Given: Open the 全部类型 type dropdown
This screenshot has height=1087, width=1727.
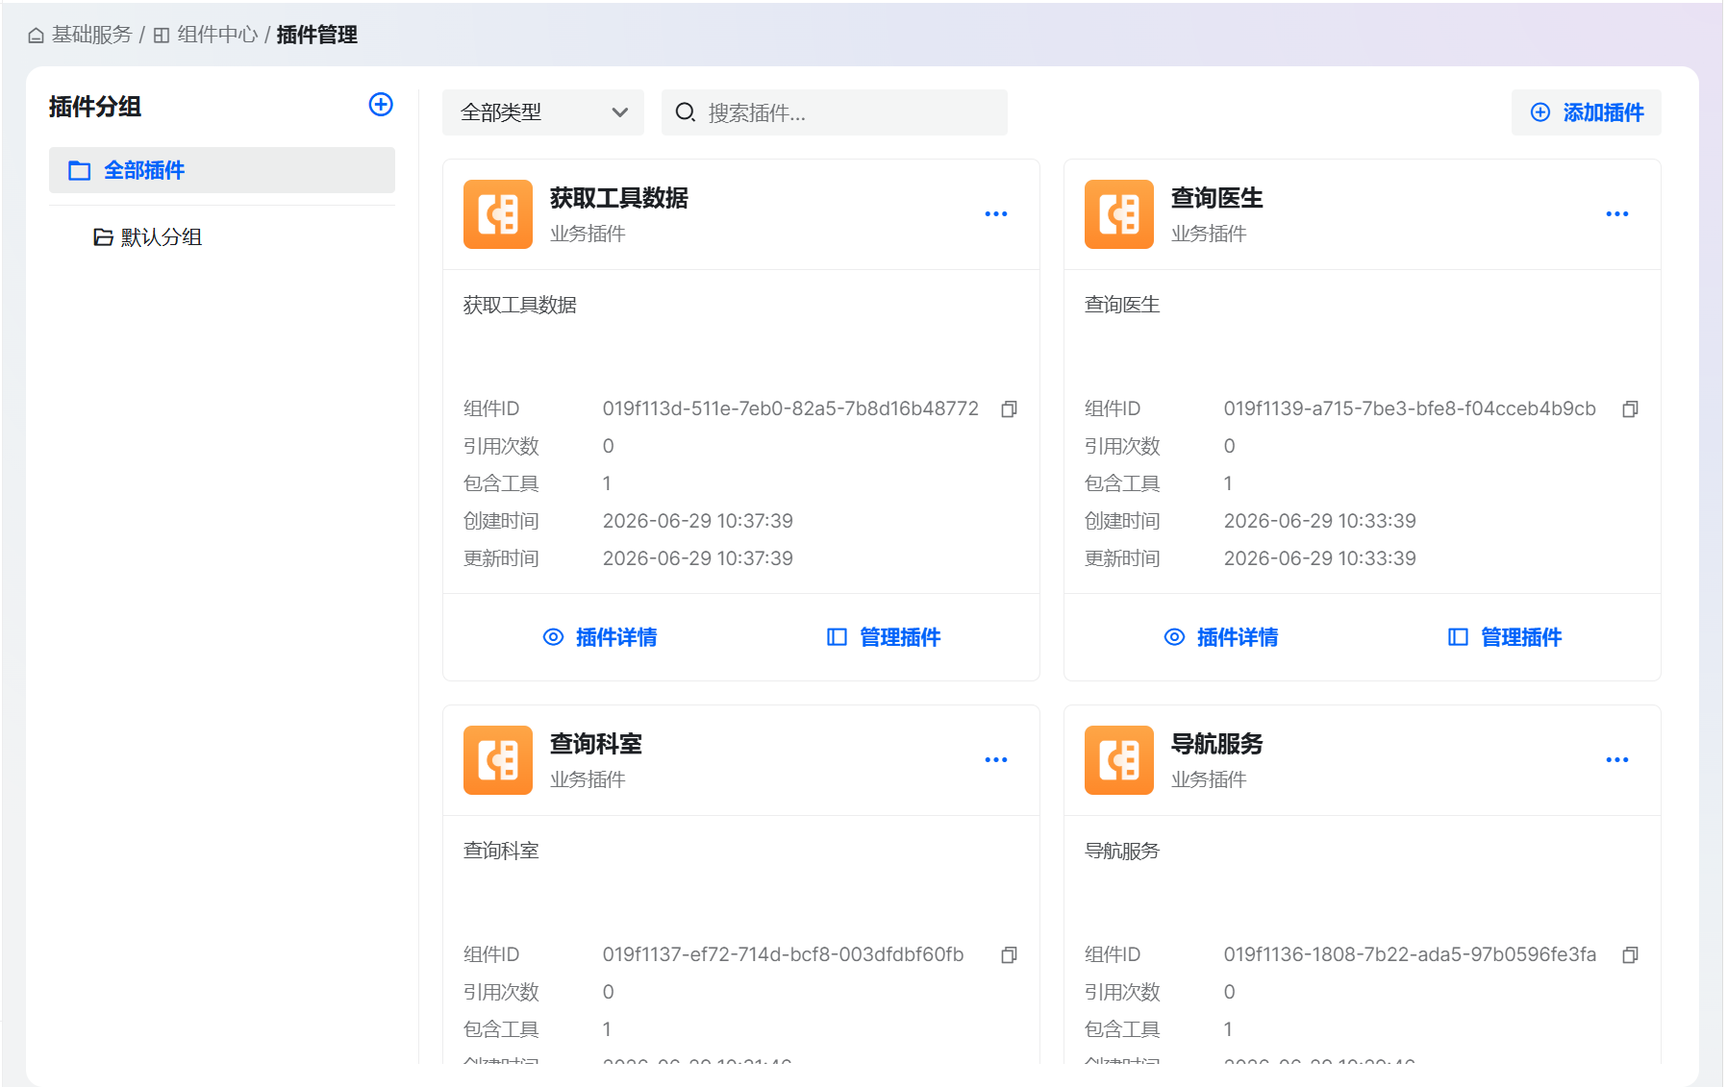Looking at the screenshot, I should [x=543, y=112].
